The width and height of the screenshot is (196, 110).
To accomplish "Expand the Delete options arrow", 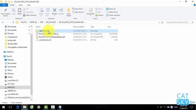I will click(x=55, y=16).
